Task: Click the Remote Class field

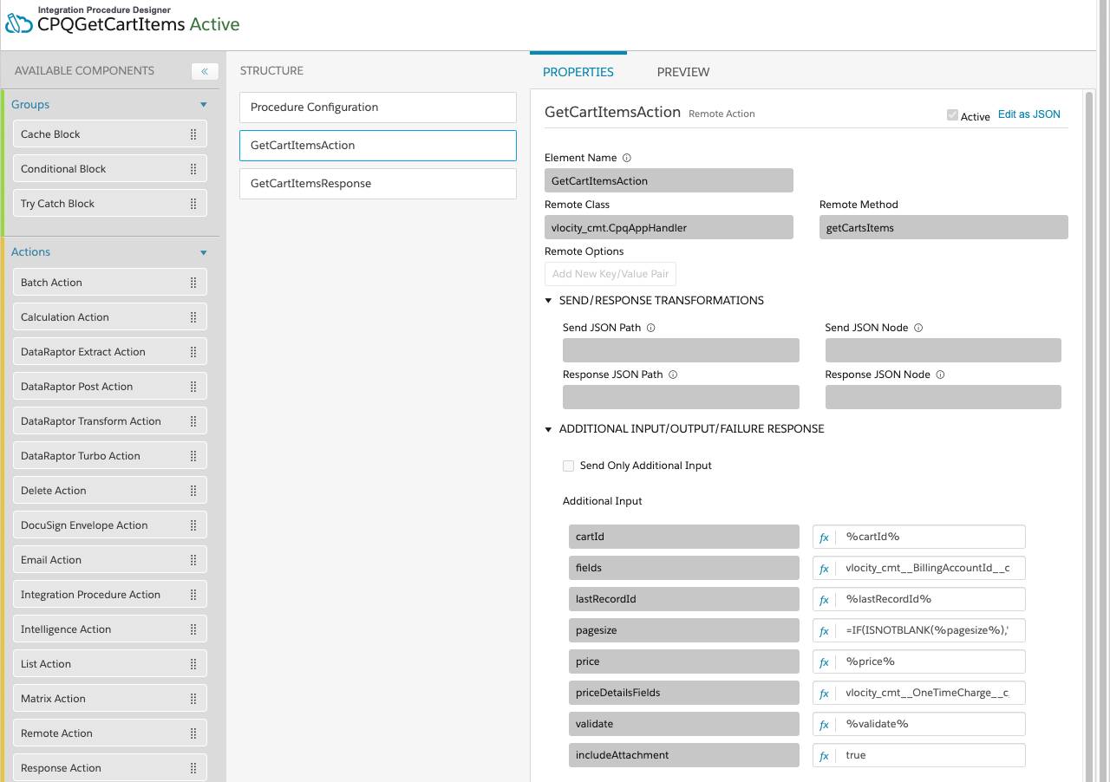Action: click(669, 227)
